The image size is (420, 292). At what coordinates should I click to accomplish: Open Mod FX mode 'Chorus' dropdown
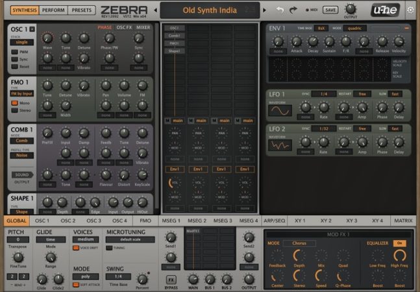(299, 243)
